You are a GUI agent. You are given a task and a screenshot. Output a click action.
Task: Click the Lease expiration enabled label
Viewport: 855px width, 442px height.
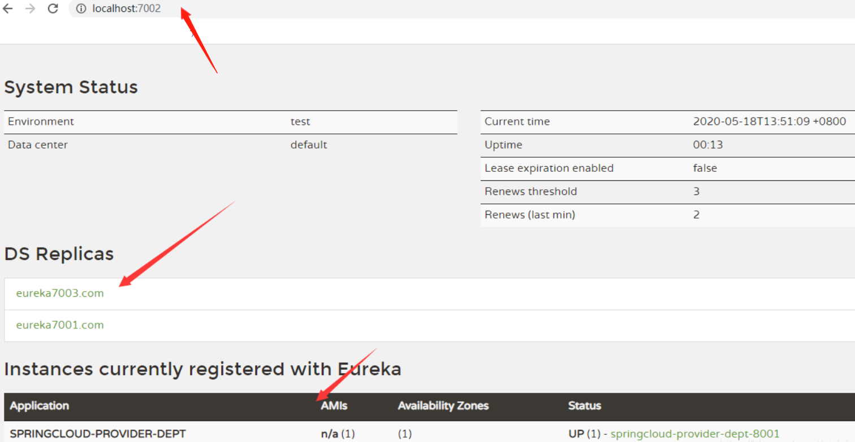tap(549, 168)
